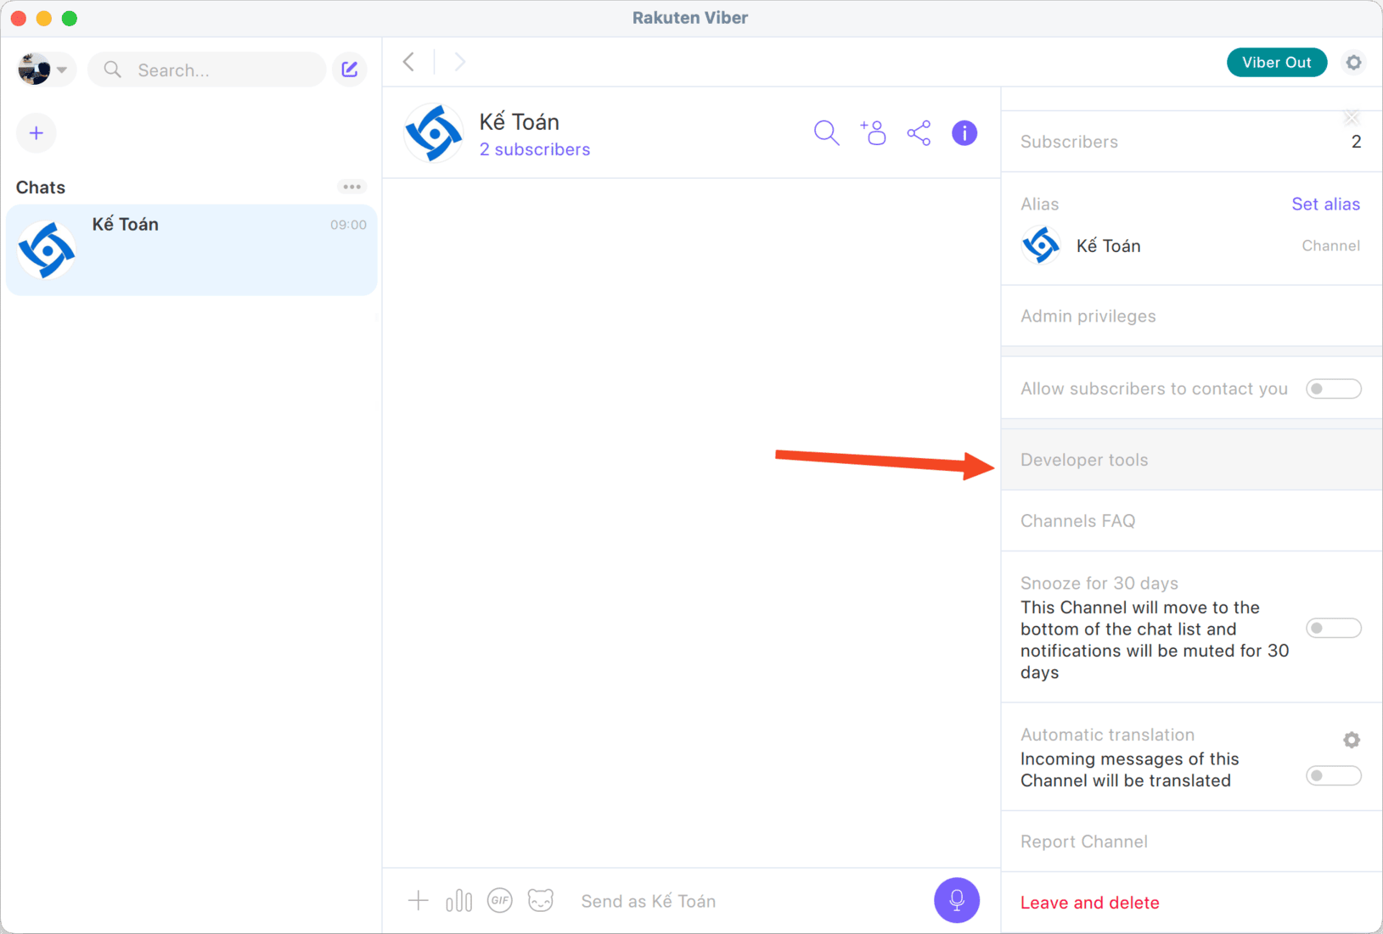Screen dimensions: 1383x934
Task: Click the Viber Out button
Action: 1277,62
